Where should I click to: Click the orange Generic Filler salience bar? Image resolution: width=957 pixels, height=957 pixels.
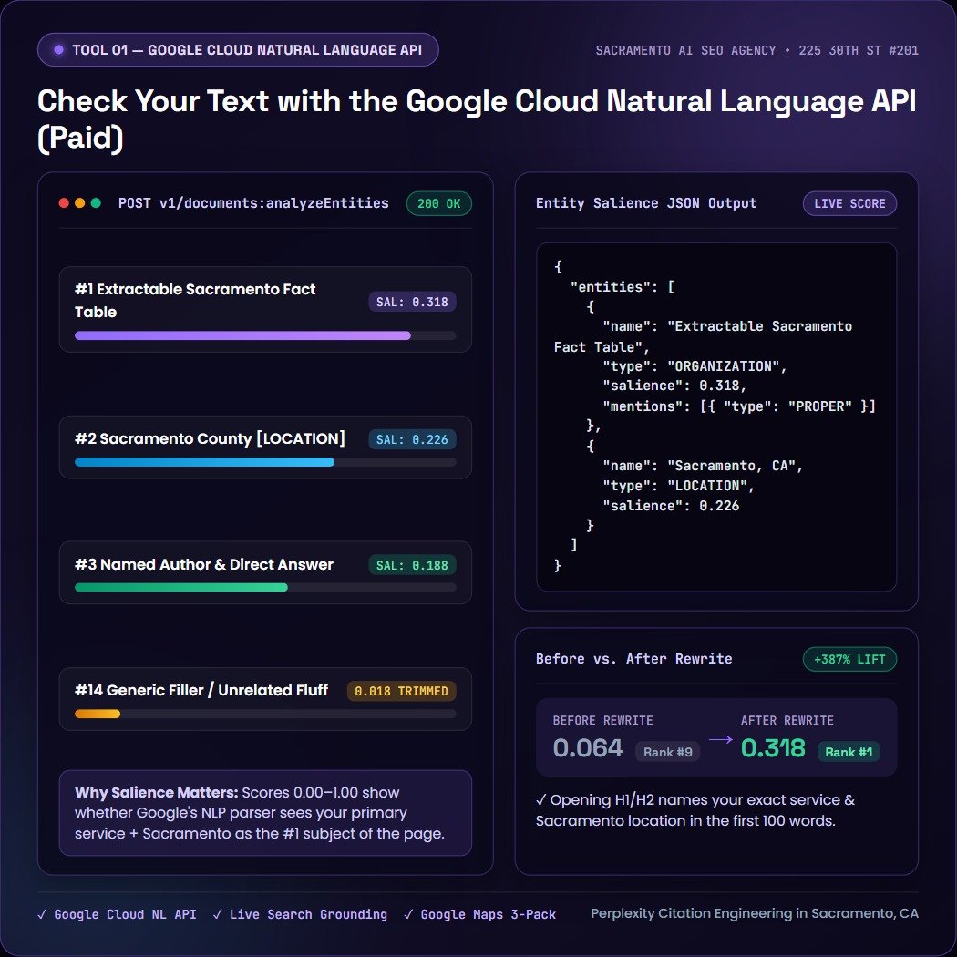(98, 714)
